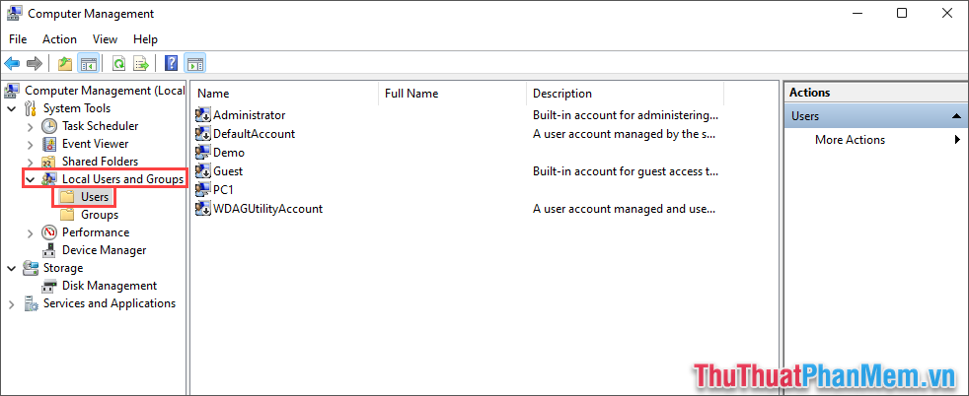The height and width of the screenshot is (396, 969).
Task: Sort the list by the Name column header
Action: click(284, 94)
